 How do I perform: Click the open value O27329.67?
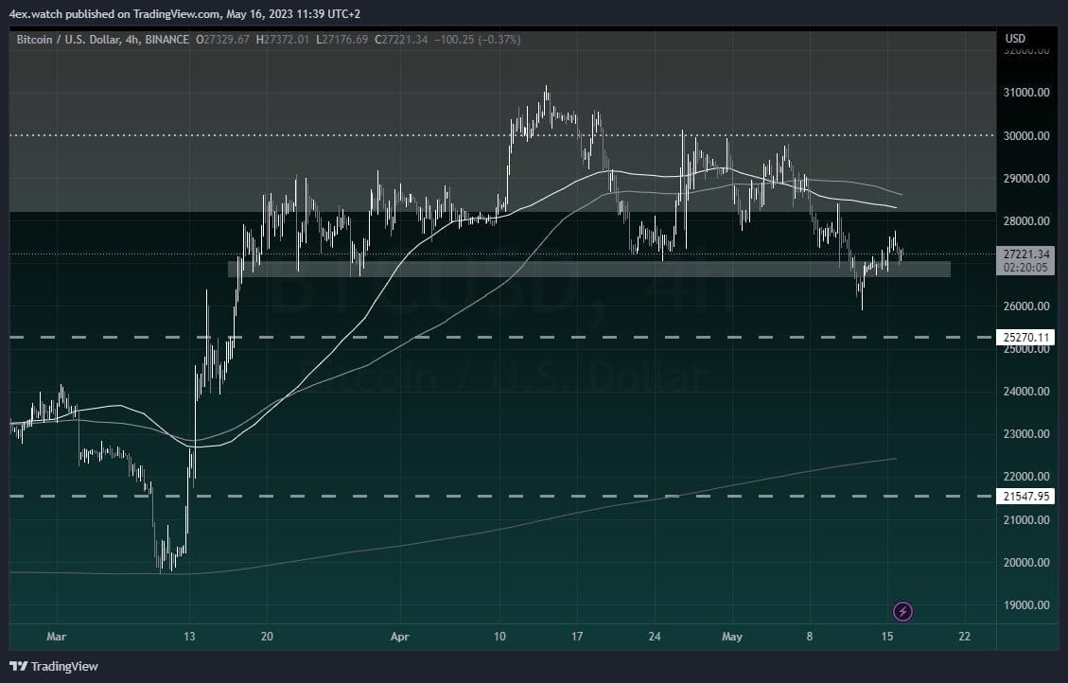(x=222, y=40)
